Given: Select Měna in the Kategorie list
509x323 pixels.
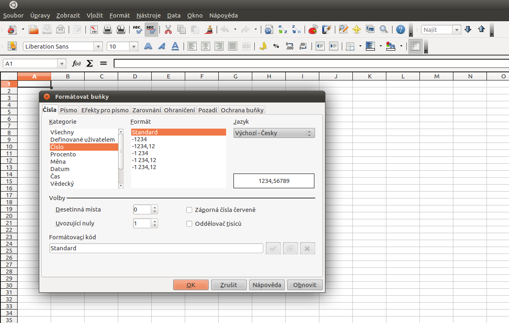Looking at the screenshot, I should tap(58, 162).
